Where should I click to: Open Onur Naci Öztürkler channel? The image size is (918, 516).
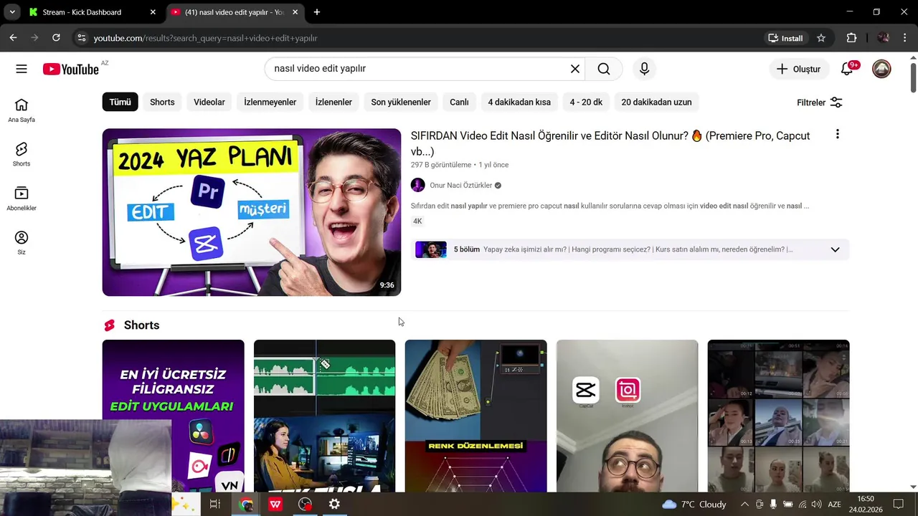460,186
